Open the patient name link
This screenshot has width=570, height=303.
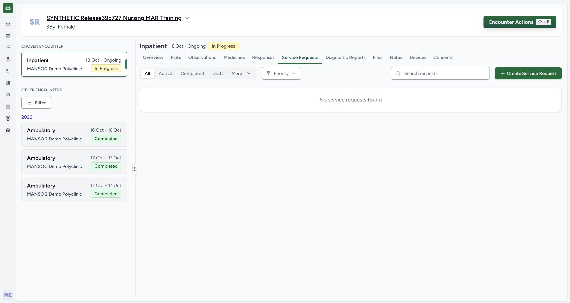point(114,18)
